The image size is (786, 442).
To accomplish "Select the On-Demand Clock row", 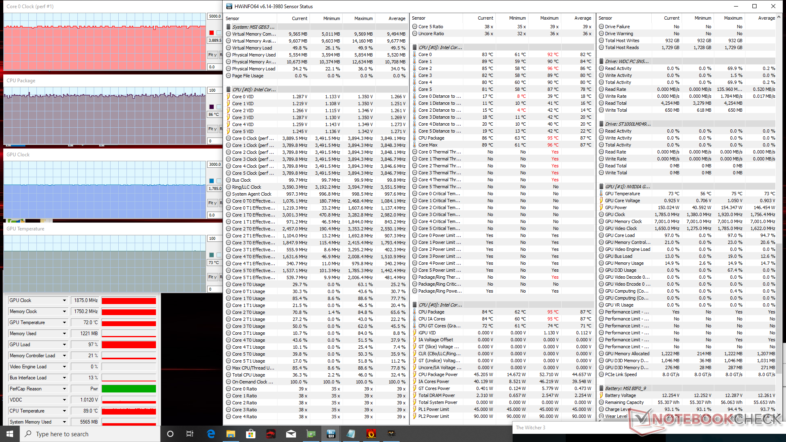I will coord(316,382).
